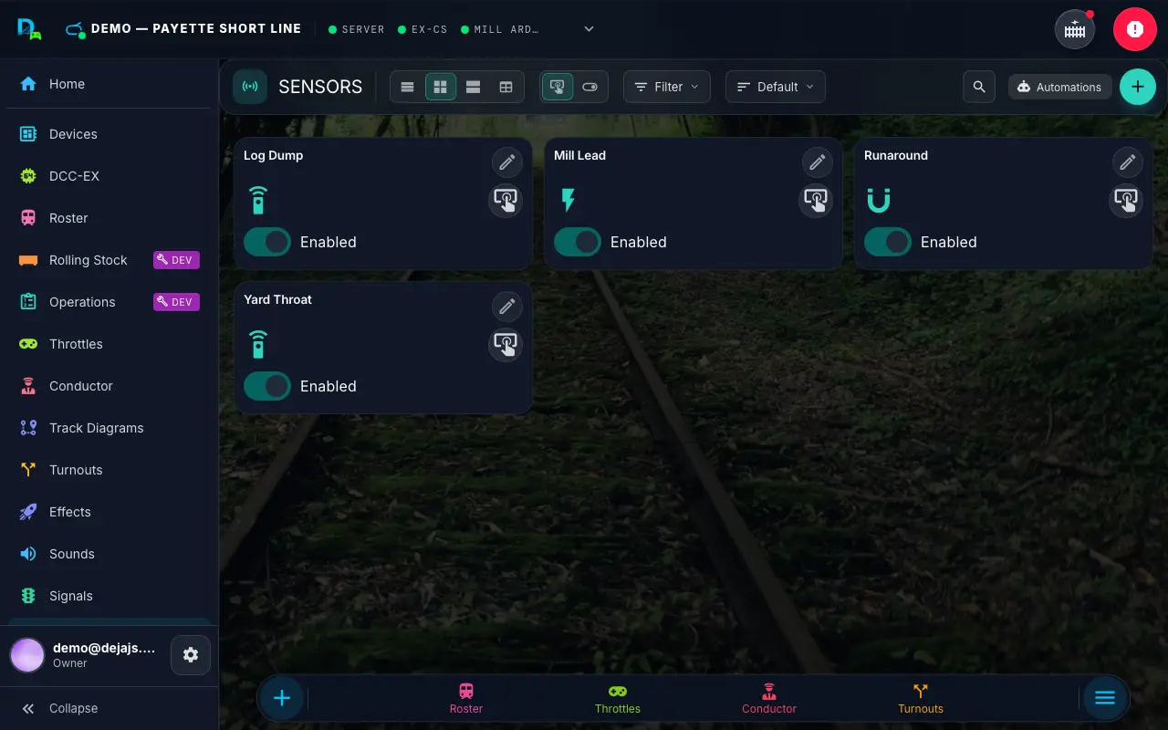Open Devices in the sidebar

tap(109, 134)
